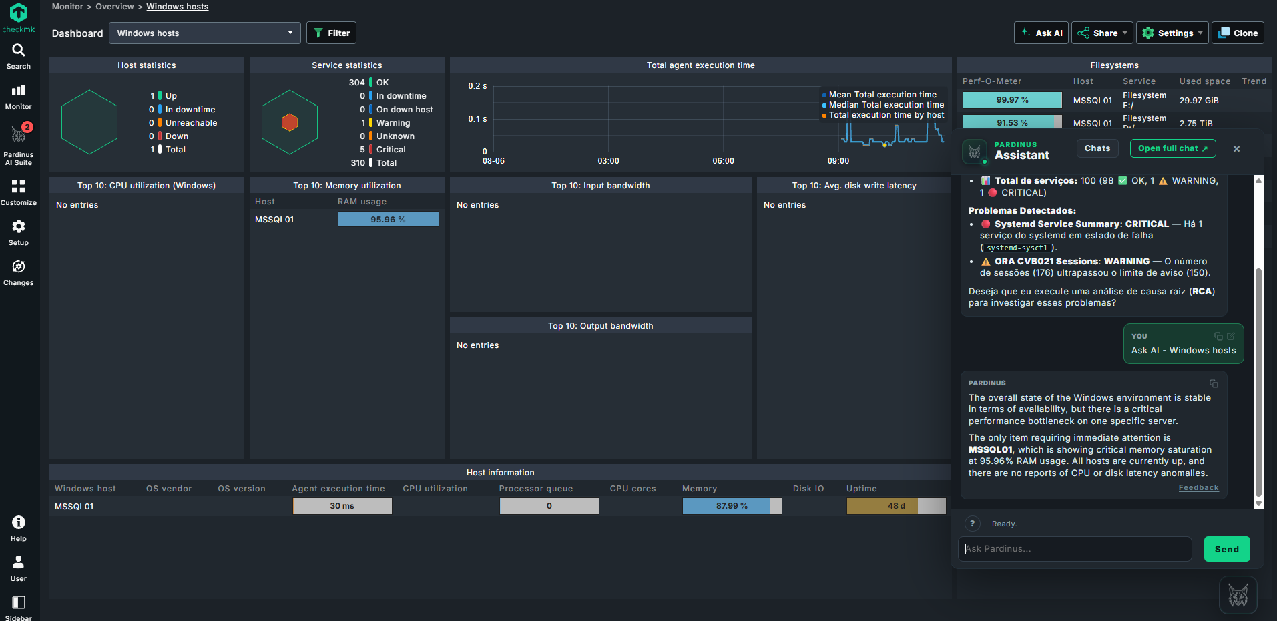Viewport: 1277px width, 621px height.
Task: Open the Feedback link
Action: coord(1198,488)
